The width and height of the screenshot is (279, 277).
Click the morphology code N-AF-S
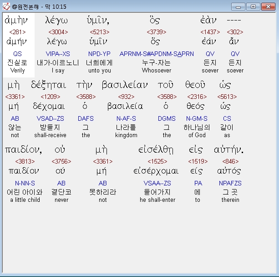[x=126, y=118]
